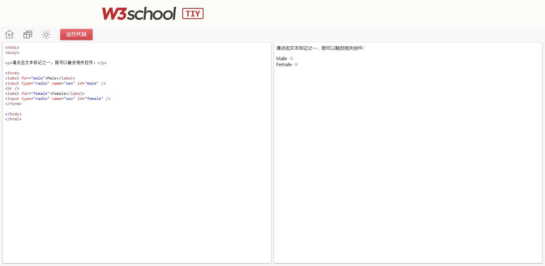
Task: Select the Female radio button
Action: 296,64
